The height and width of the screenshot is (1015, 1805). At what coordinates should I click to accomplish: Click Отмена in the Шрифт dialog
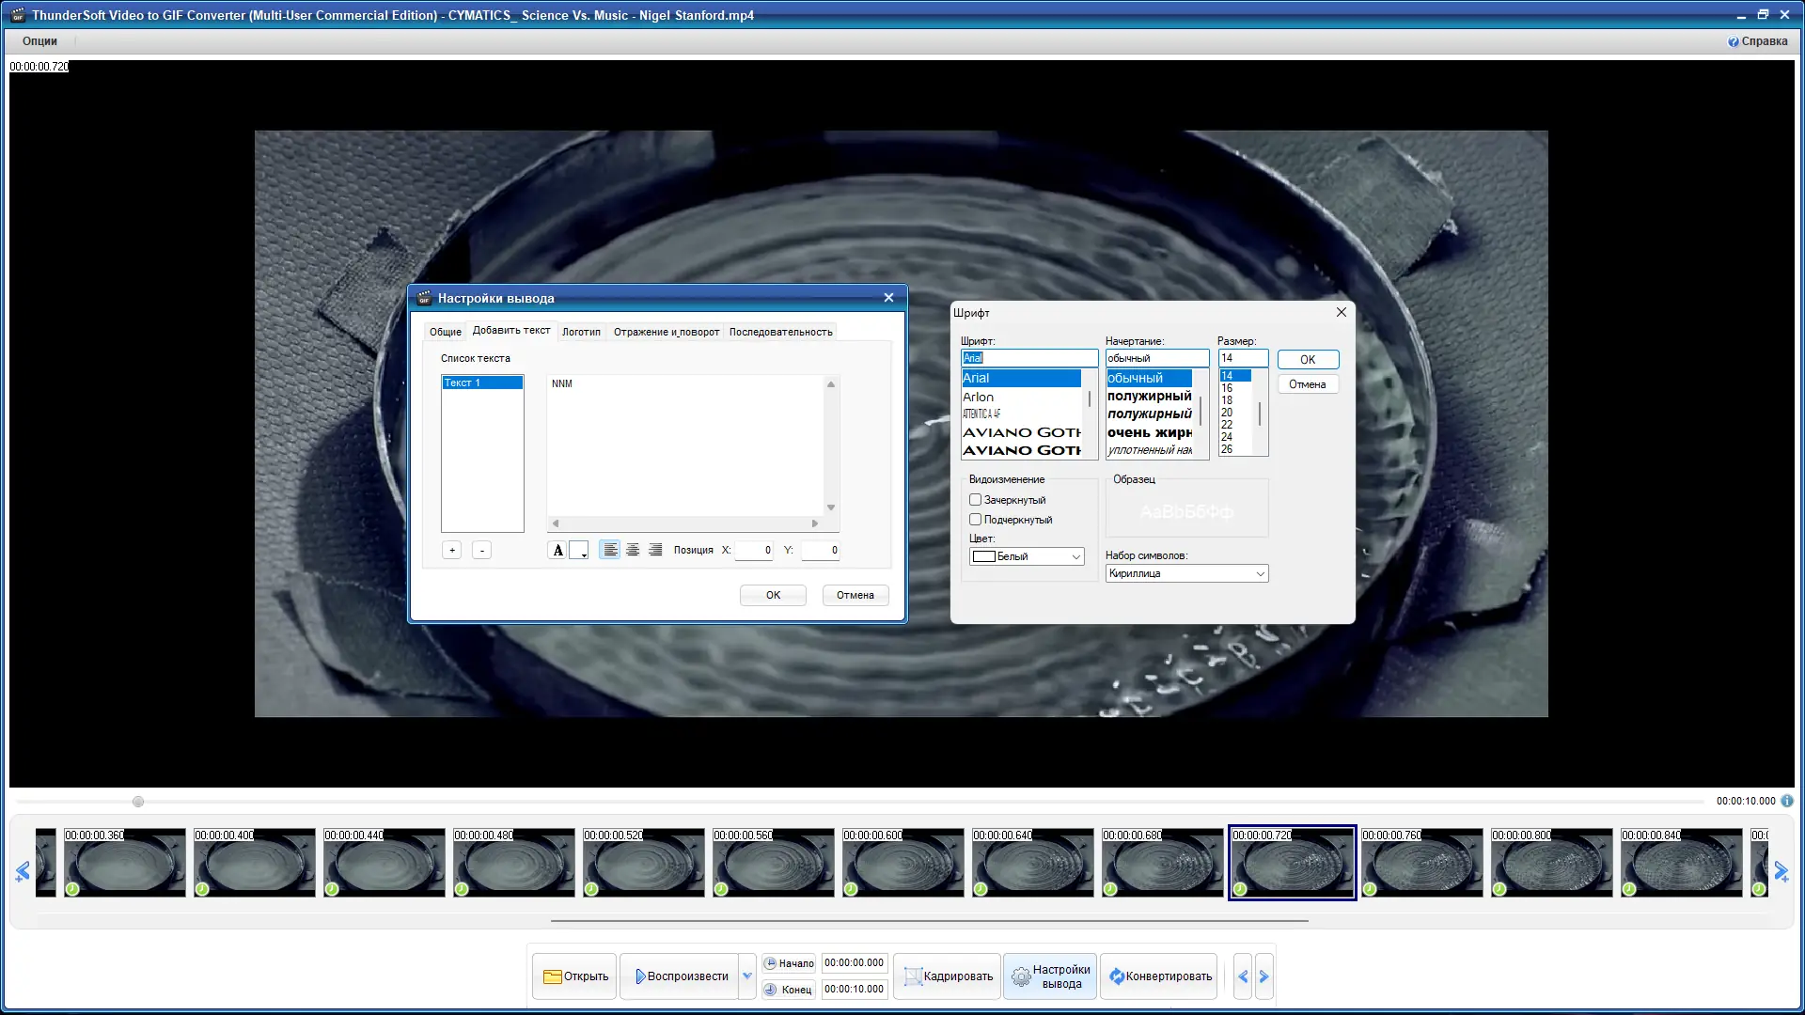1307,384
